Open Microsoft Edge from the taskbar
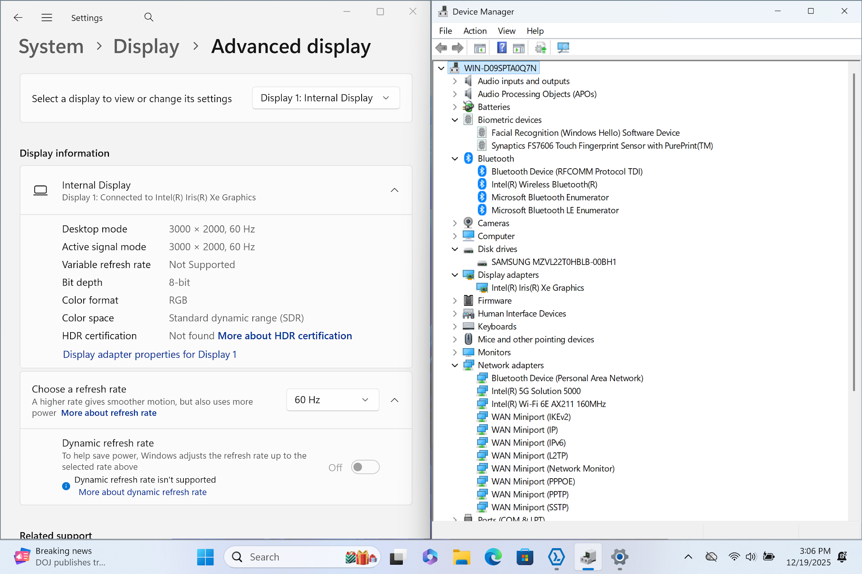The image size is (862, 574). 493,557
